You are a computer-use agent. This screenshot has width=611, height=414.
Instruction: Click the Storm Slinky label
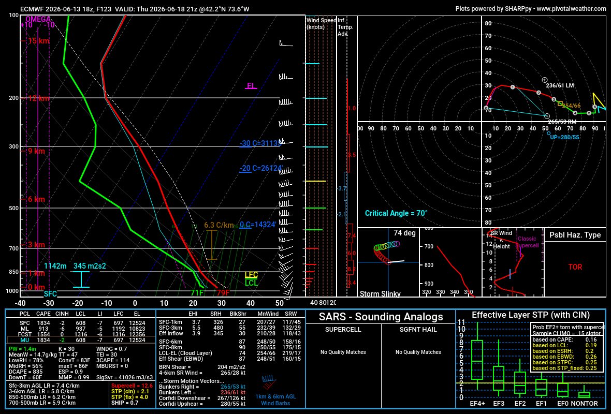pyautogui.click(x=380, y=293)
